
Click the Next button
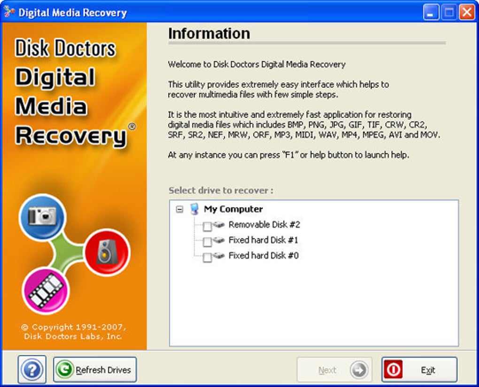334,370
